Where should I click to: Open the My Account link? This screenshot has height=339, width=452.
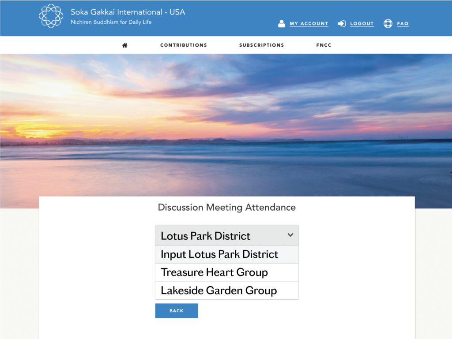(x=309, y=24)
